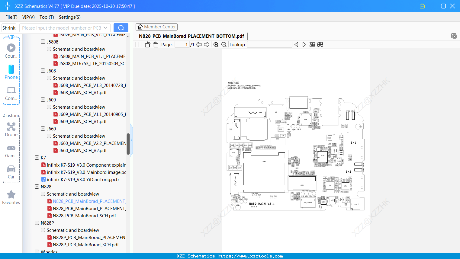The image size is (460, 259).
Task: Select the Abi text search option
Action: click(312, 44)
